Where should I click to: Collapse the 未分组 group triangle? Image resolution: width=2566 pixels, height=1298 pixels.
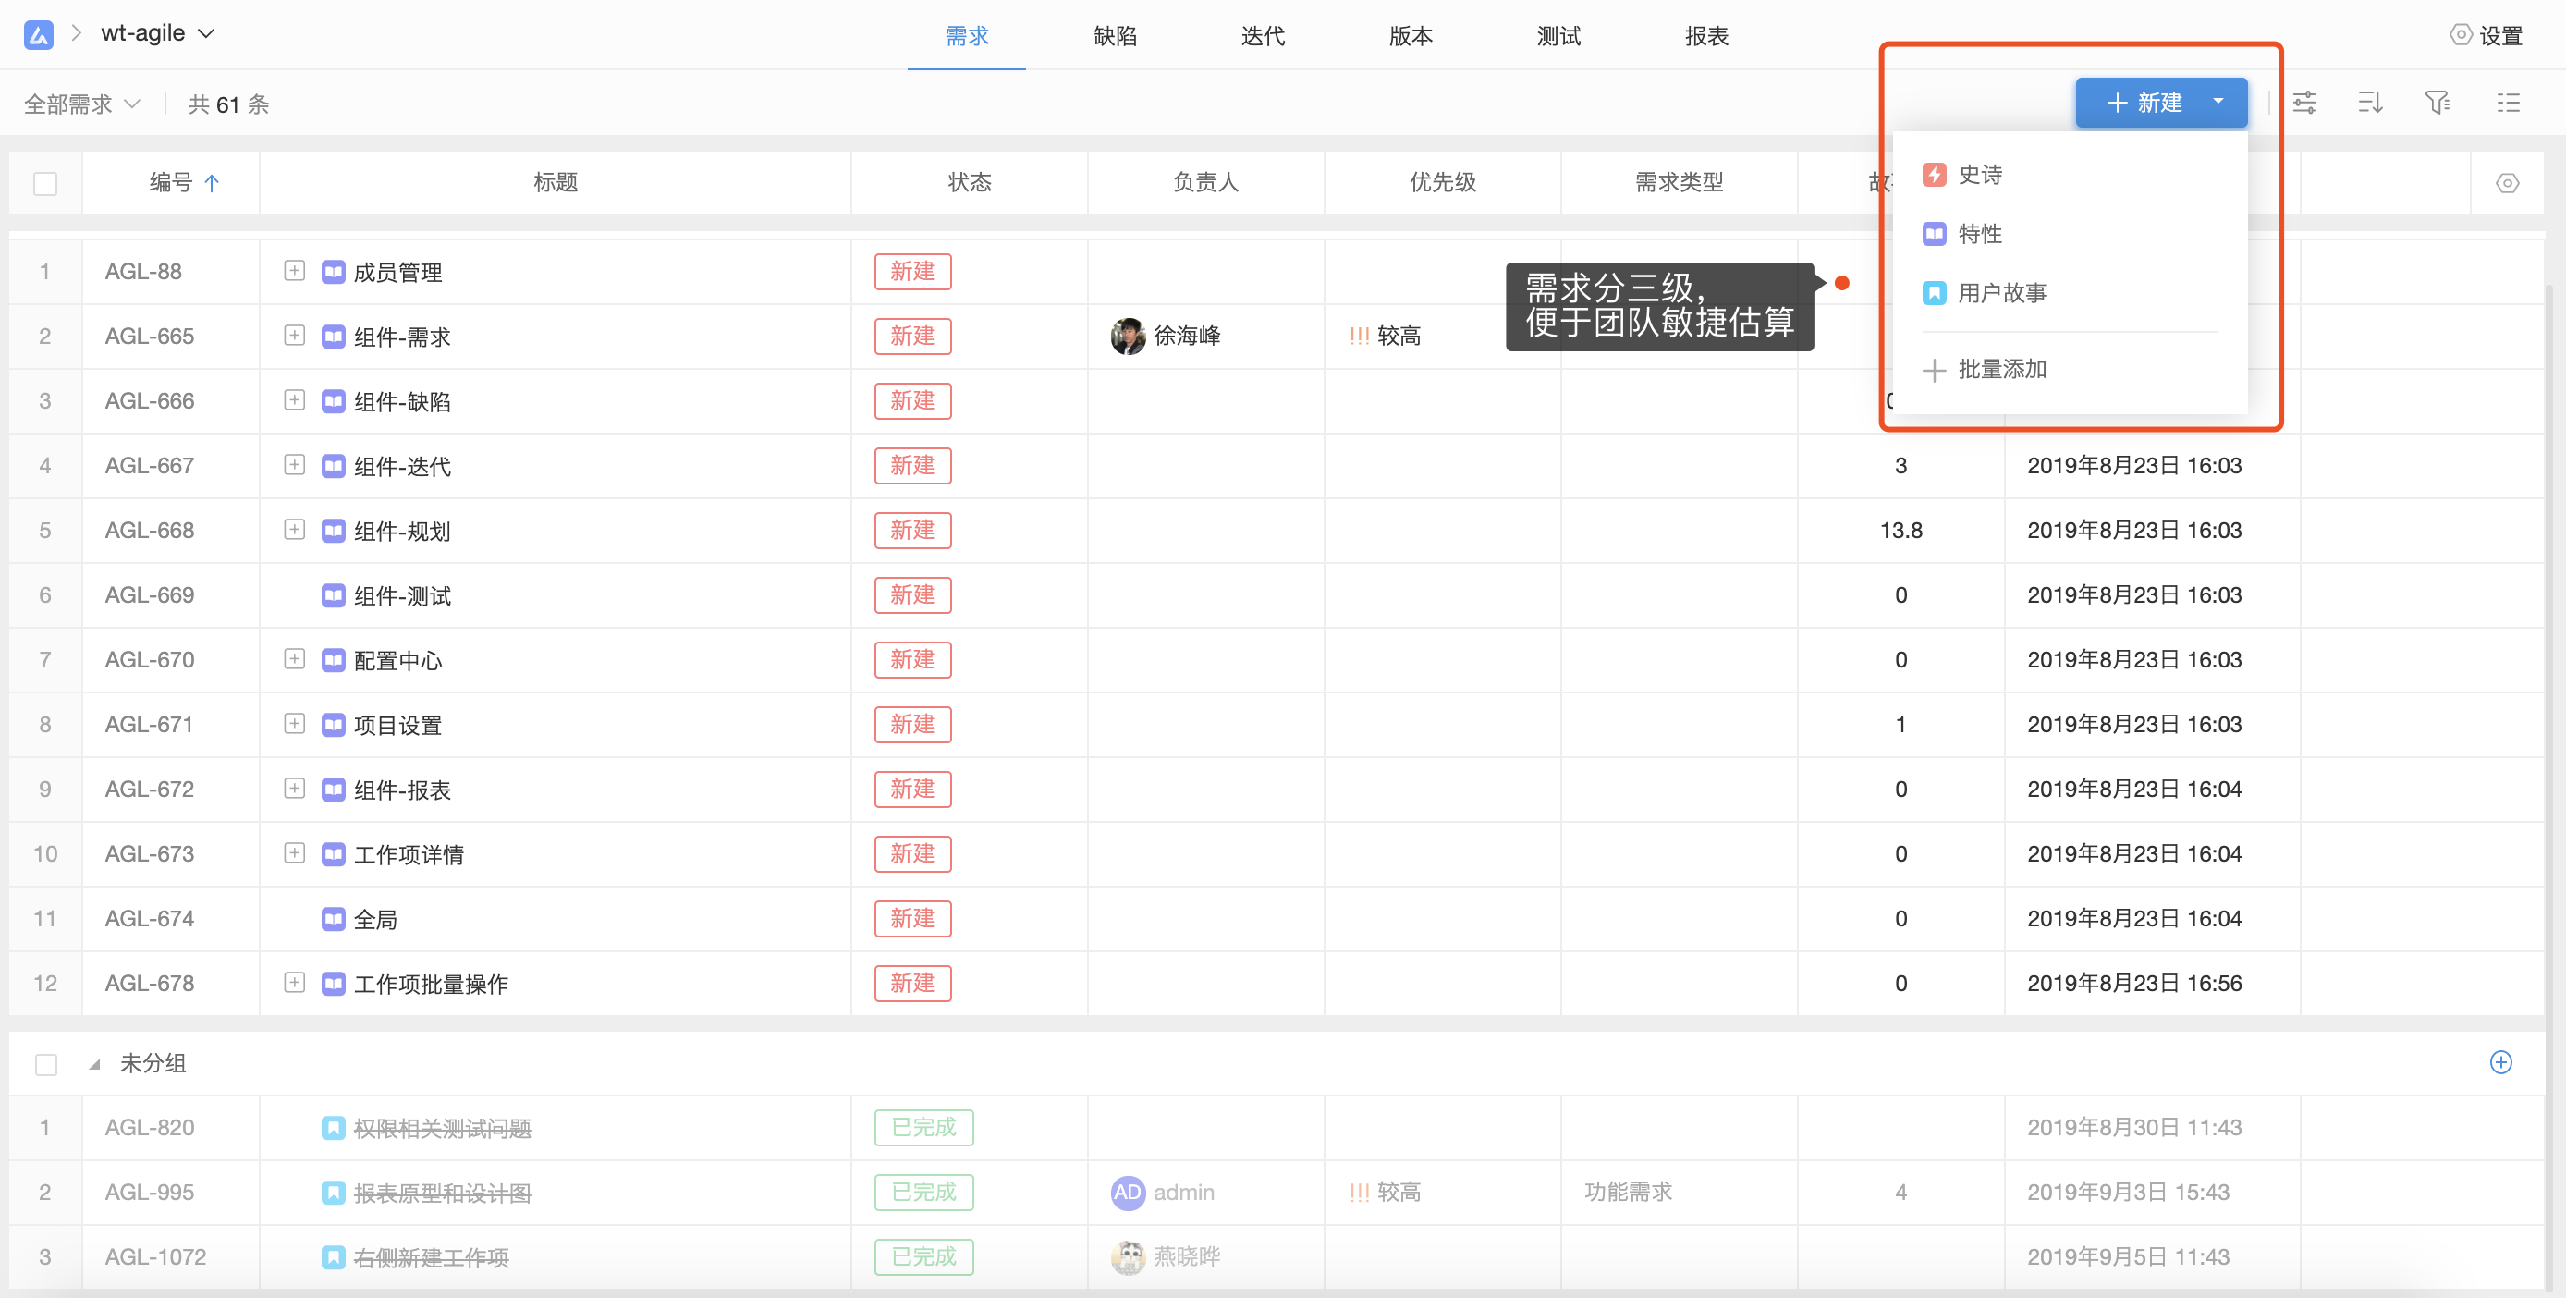[94, 1064]
